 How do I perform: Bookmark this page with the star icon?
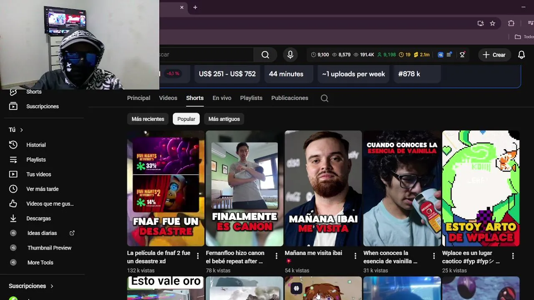coord(492,23)
